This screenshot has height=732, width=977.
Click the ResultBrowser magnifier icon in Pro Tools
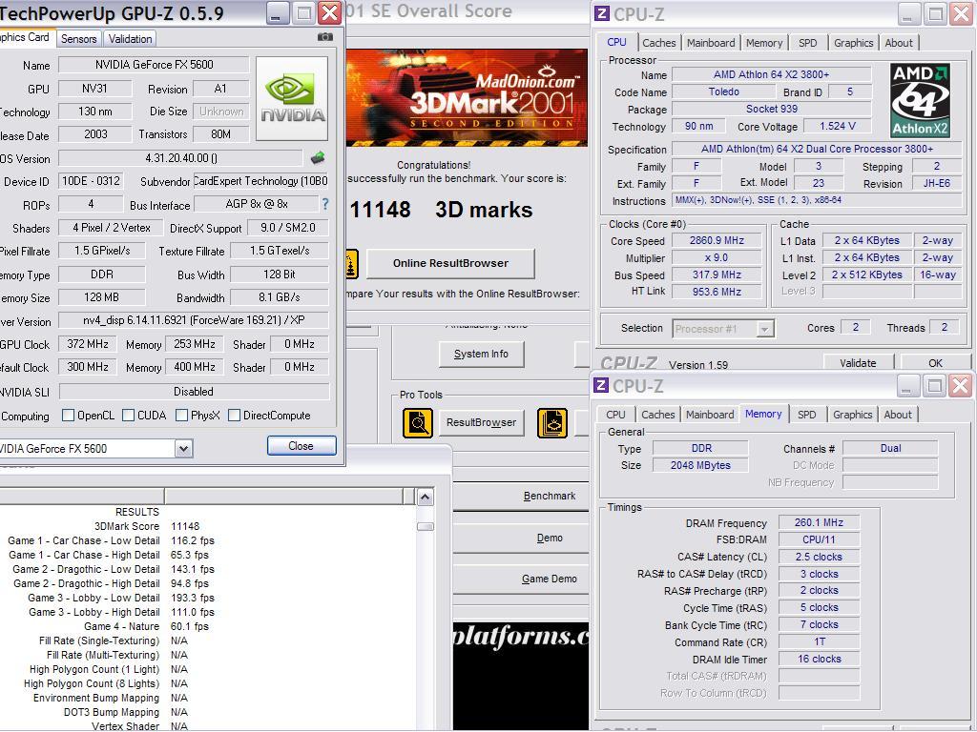coord(418,422)
